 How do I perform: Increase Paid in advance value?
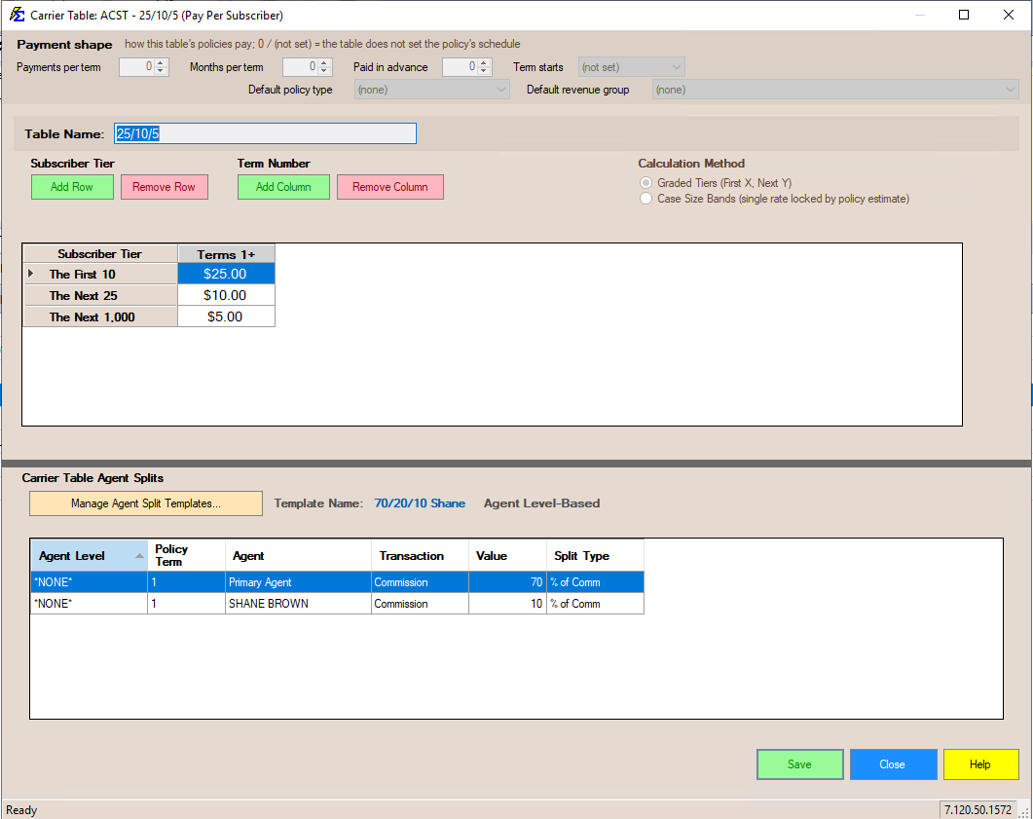(x=484, y=63)
